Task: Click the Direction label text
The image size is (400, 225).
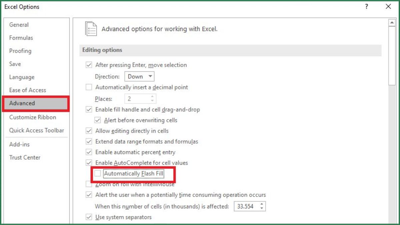Action: (107, 76)
